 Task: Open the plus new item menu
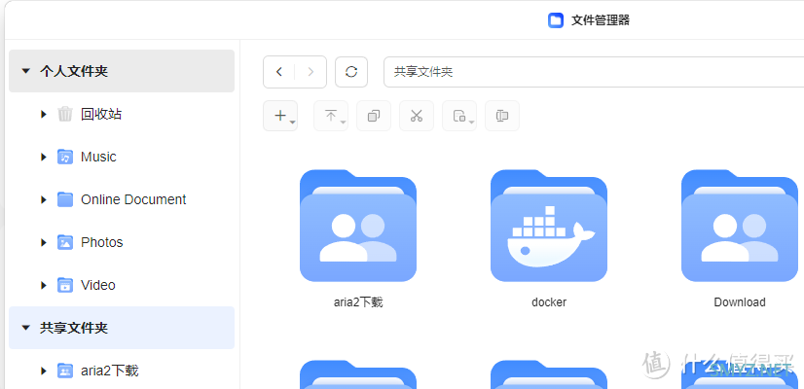(x=280, y=116)
